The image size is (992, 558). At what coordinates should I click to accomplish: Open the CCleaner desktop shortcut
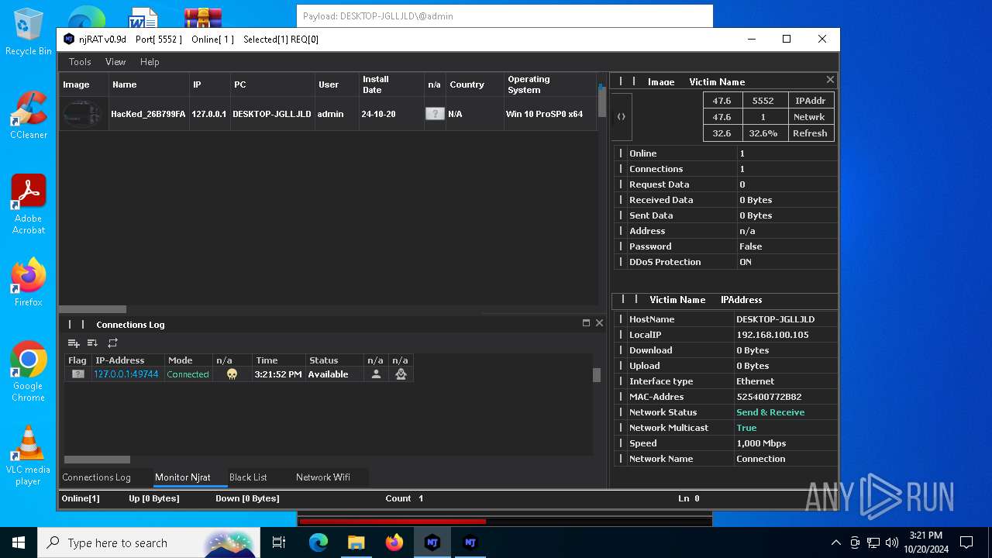click(28, 115)
